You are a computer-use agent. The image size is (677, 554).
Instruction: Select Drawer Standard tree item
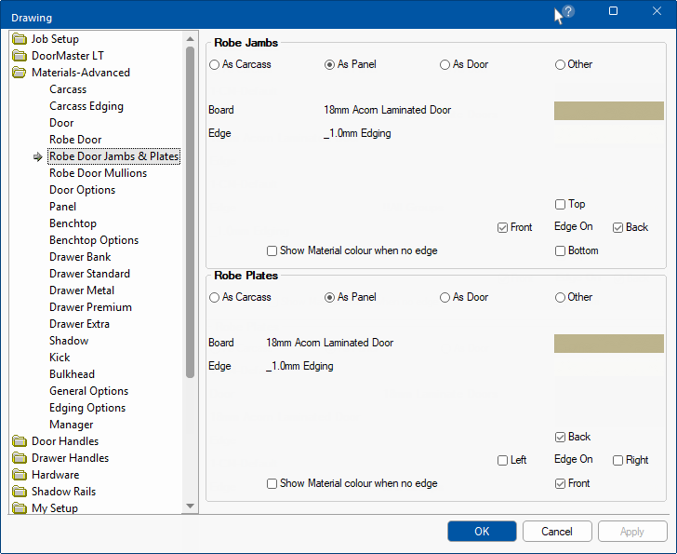[x=89, y=274]
